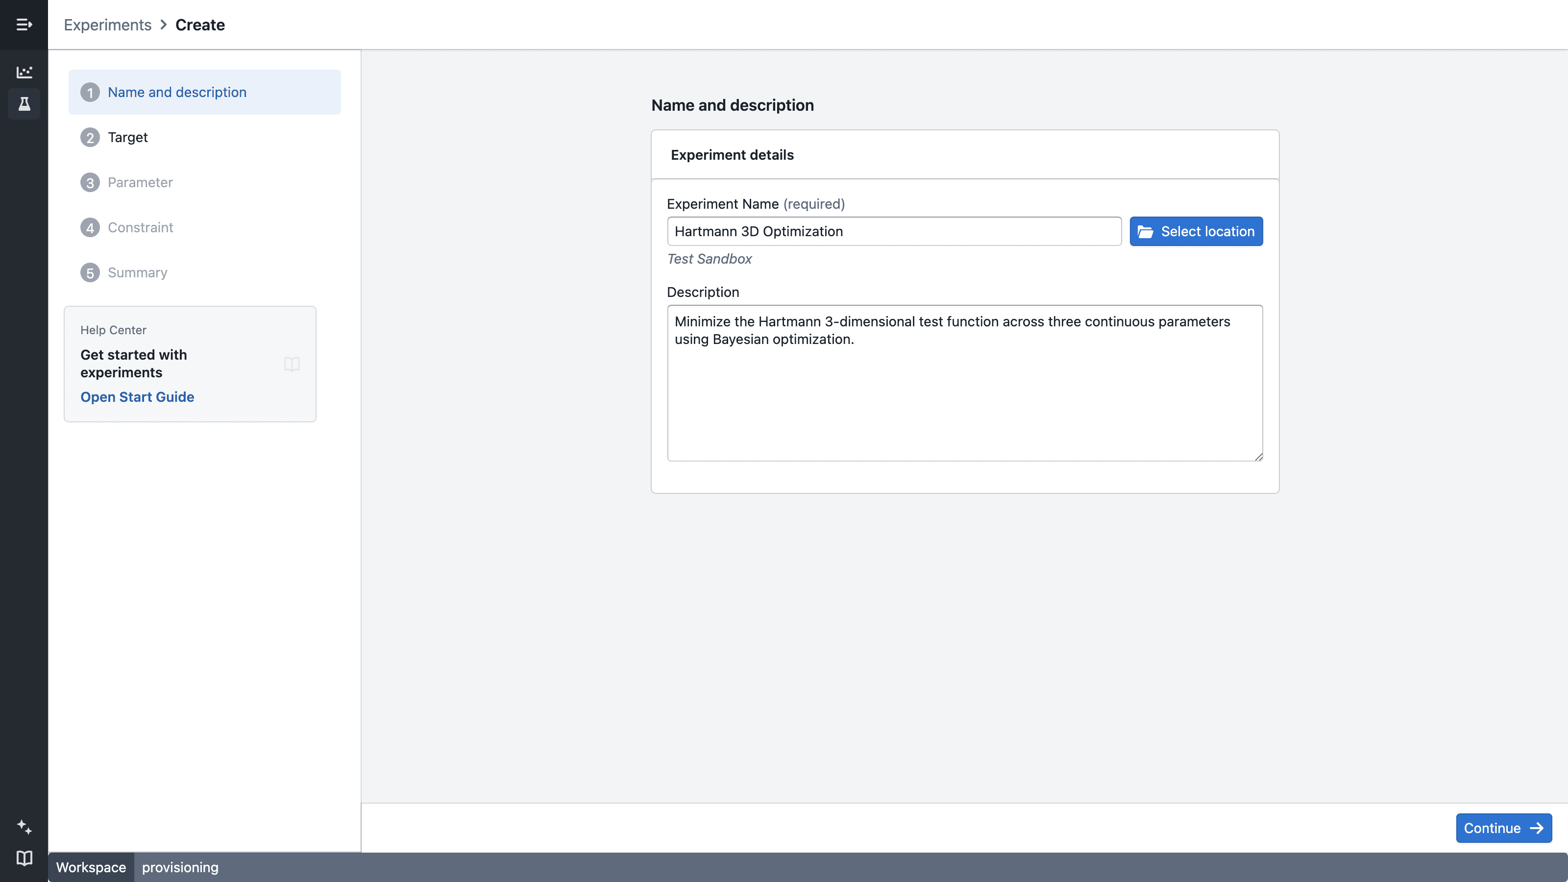Click the Select location button
Viewport: 1568px width, 882px height.
[1196, 231]
